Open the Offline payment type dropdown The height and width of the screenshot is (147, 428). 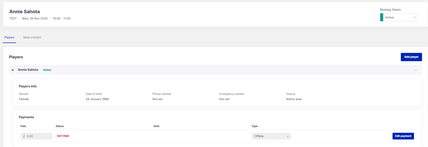271,136
